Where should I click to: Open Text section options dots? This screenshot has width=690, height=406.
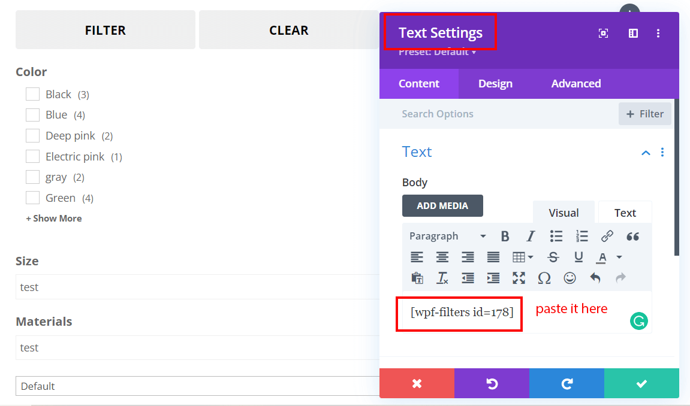click(x=662, y=153)
